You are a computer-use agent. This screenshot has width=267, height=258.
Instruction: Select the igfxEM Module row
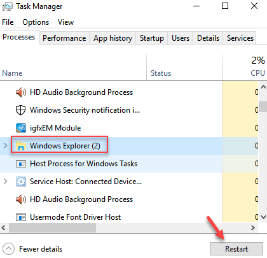(129, 128)
